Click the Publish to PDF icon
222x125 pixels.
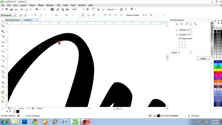coord(67,9)
